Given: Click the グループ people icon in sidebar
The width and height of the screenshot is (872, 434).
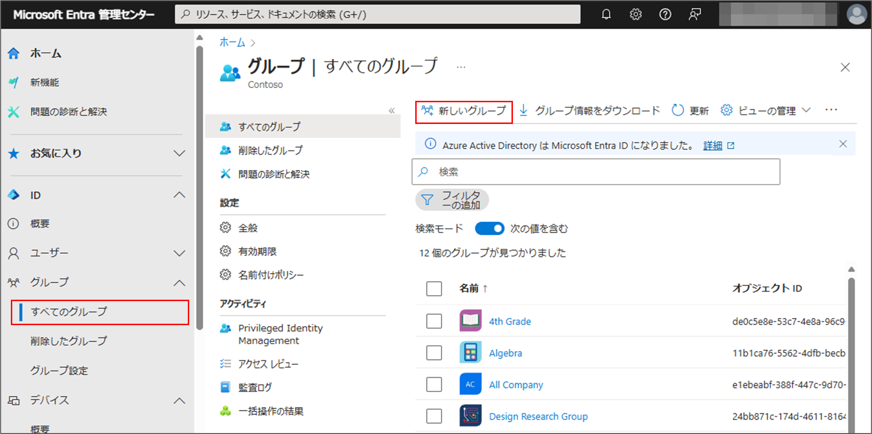Looking at the screenshot, I should pyautogui.click(x=14, y=283).
